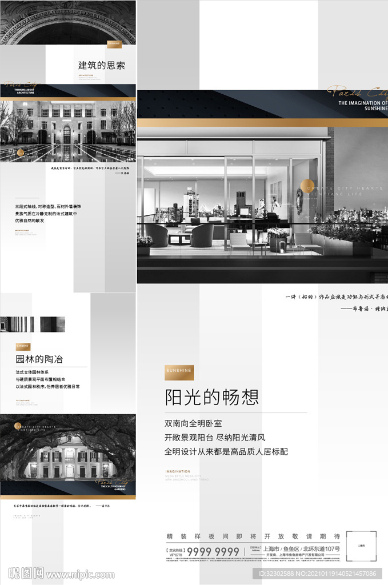Click the gold GARDENS tag
Screen dimensions: 388x585
pos(23,346)
